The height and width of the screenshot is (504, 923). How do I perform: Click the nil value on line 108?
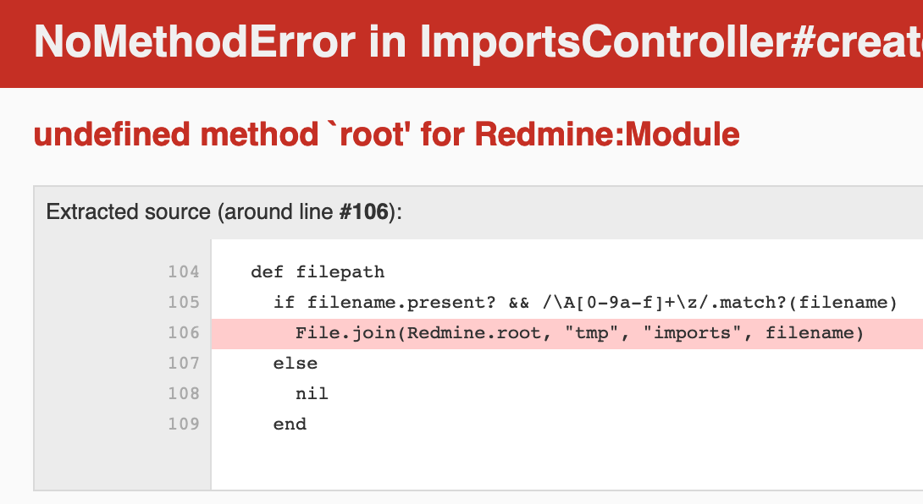coord(312,393)
